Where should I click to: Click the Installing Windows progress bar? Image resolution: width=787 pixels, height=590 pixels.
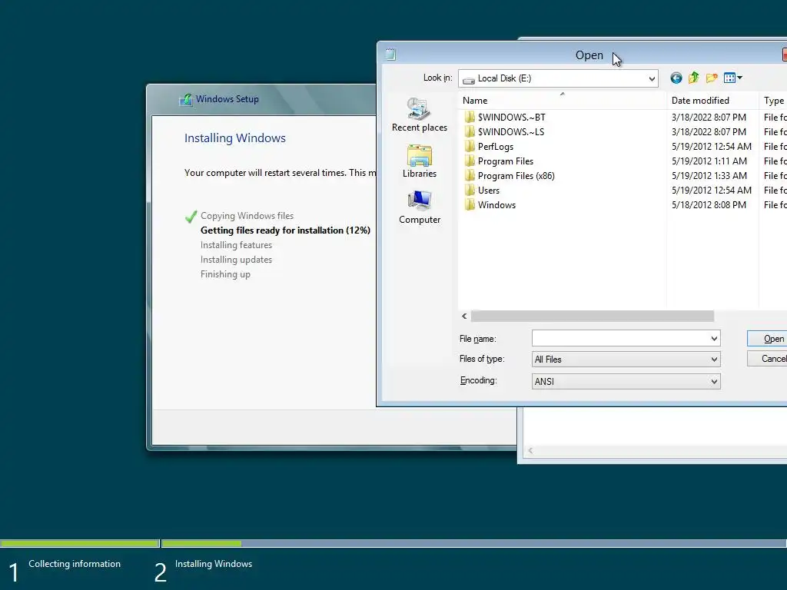pos(473,543)
